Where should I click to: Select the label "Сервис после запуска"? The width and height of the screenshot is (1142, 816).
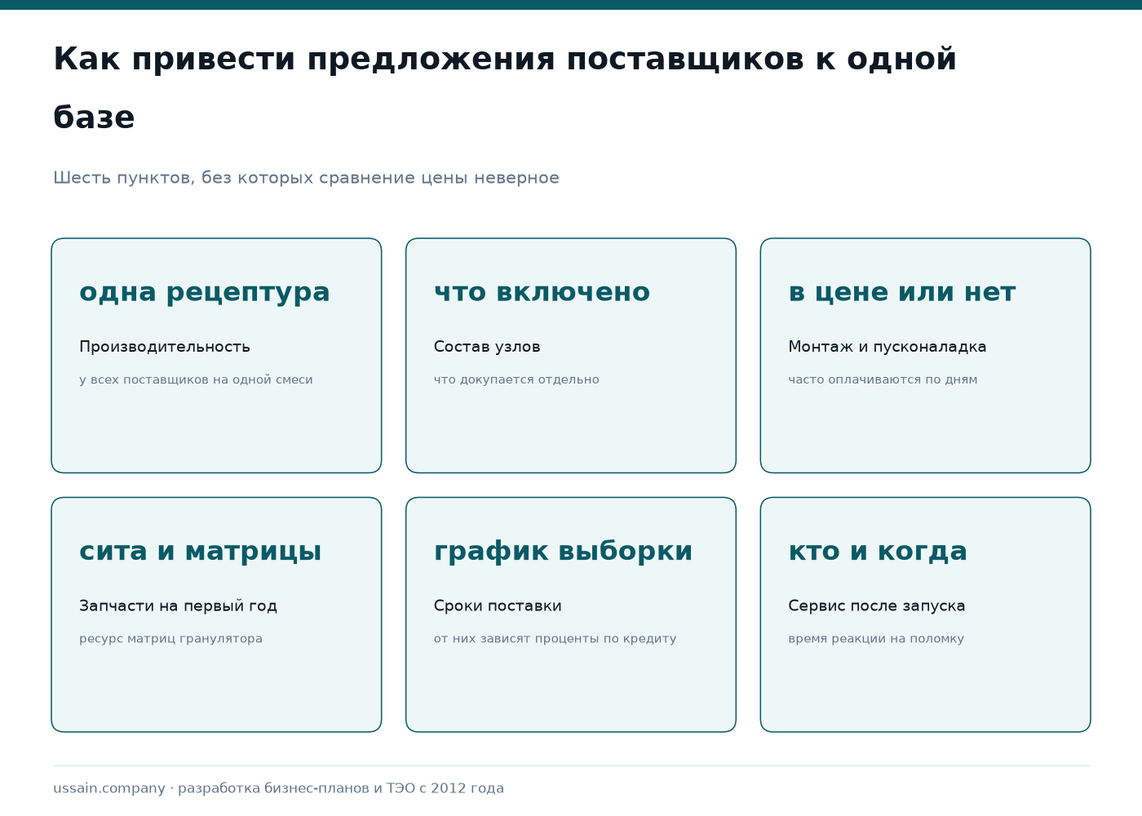877,606
